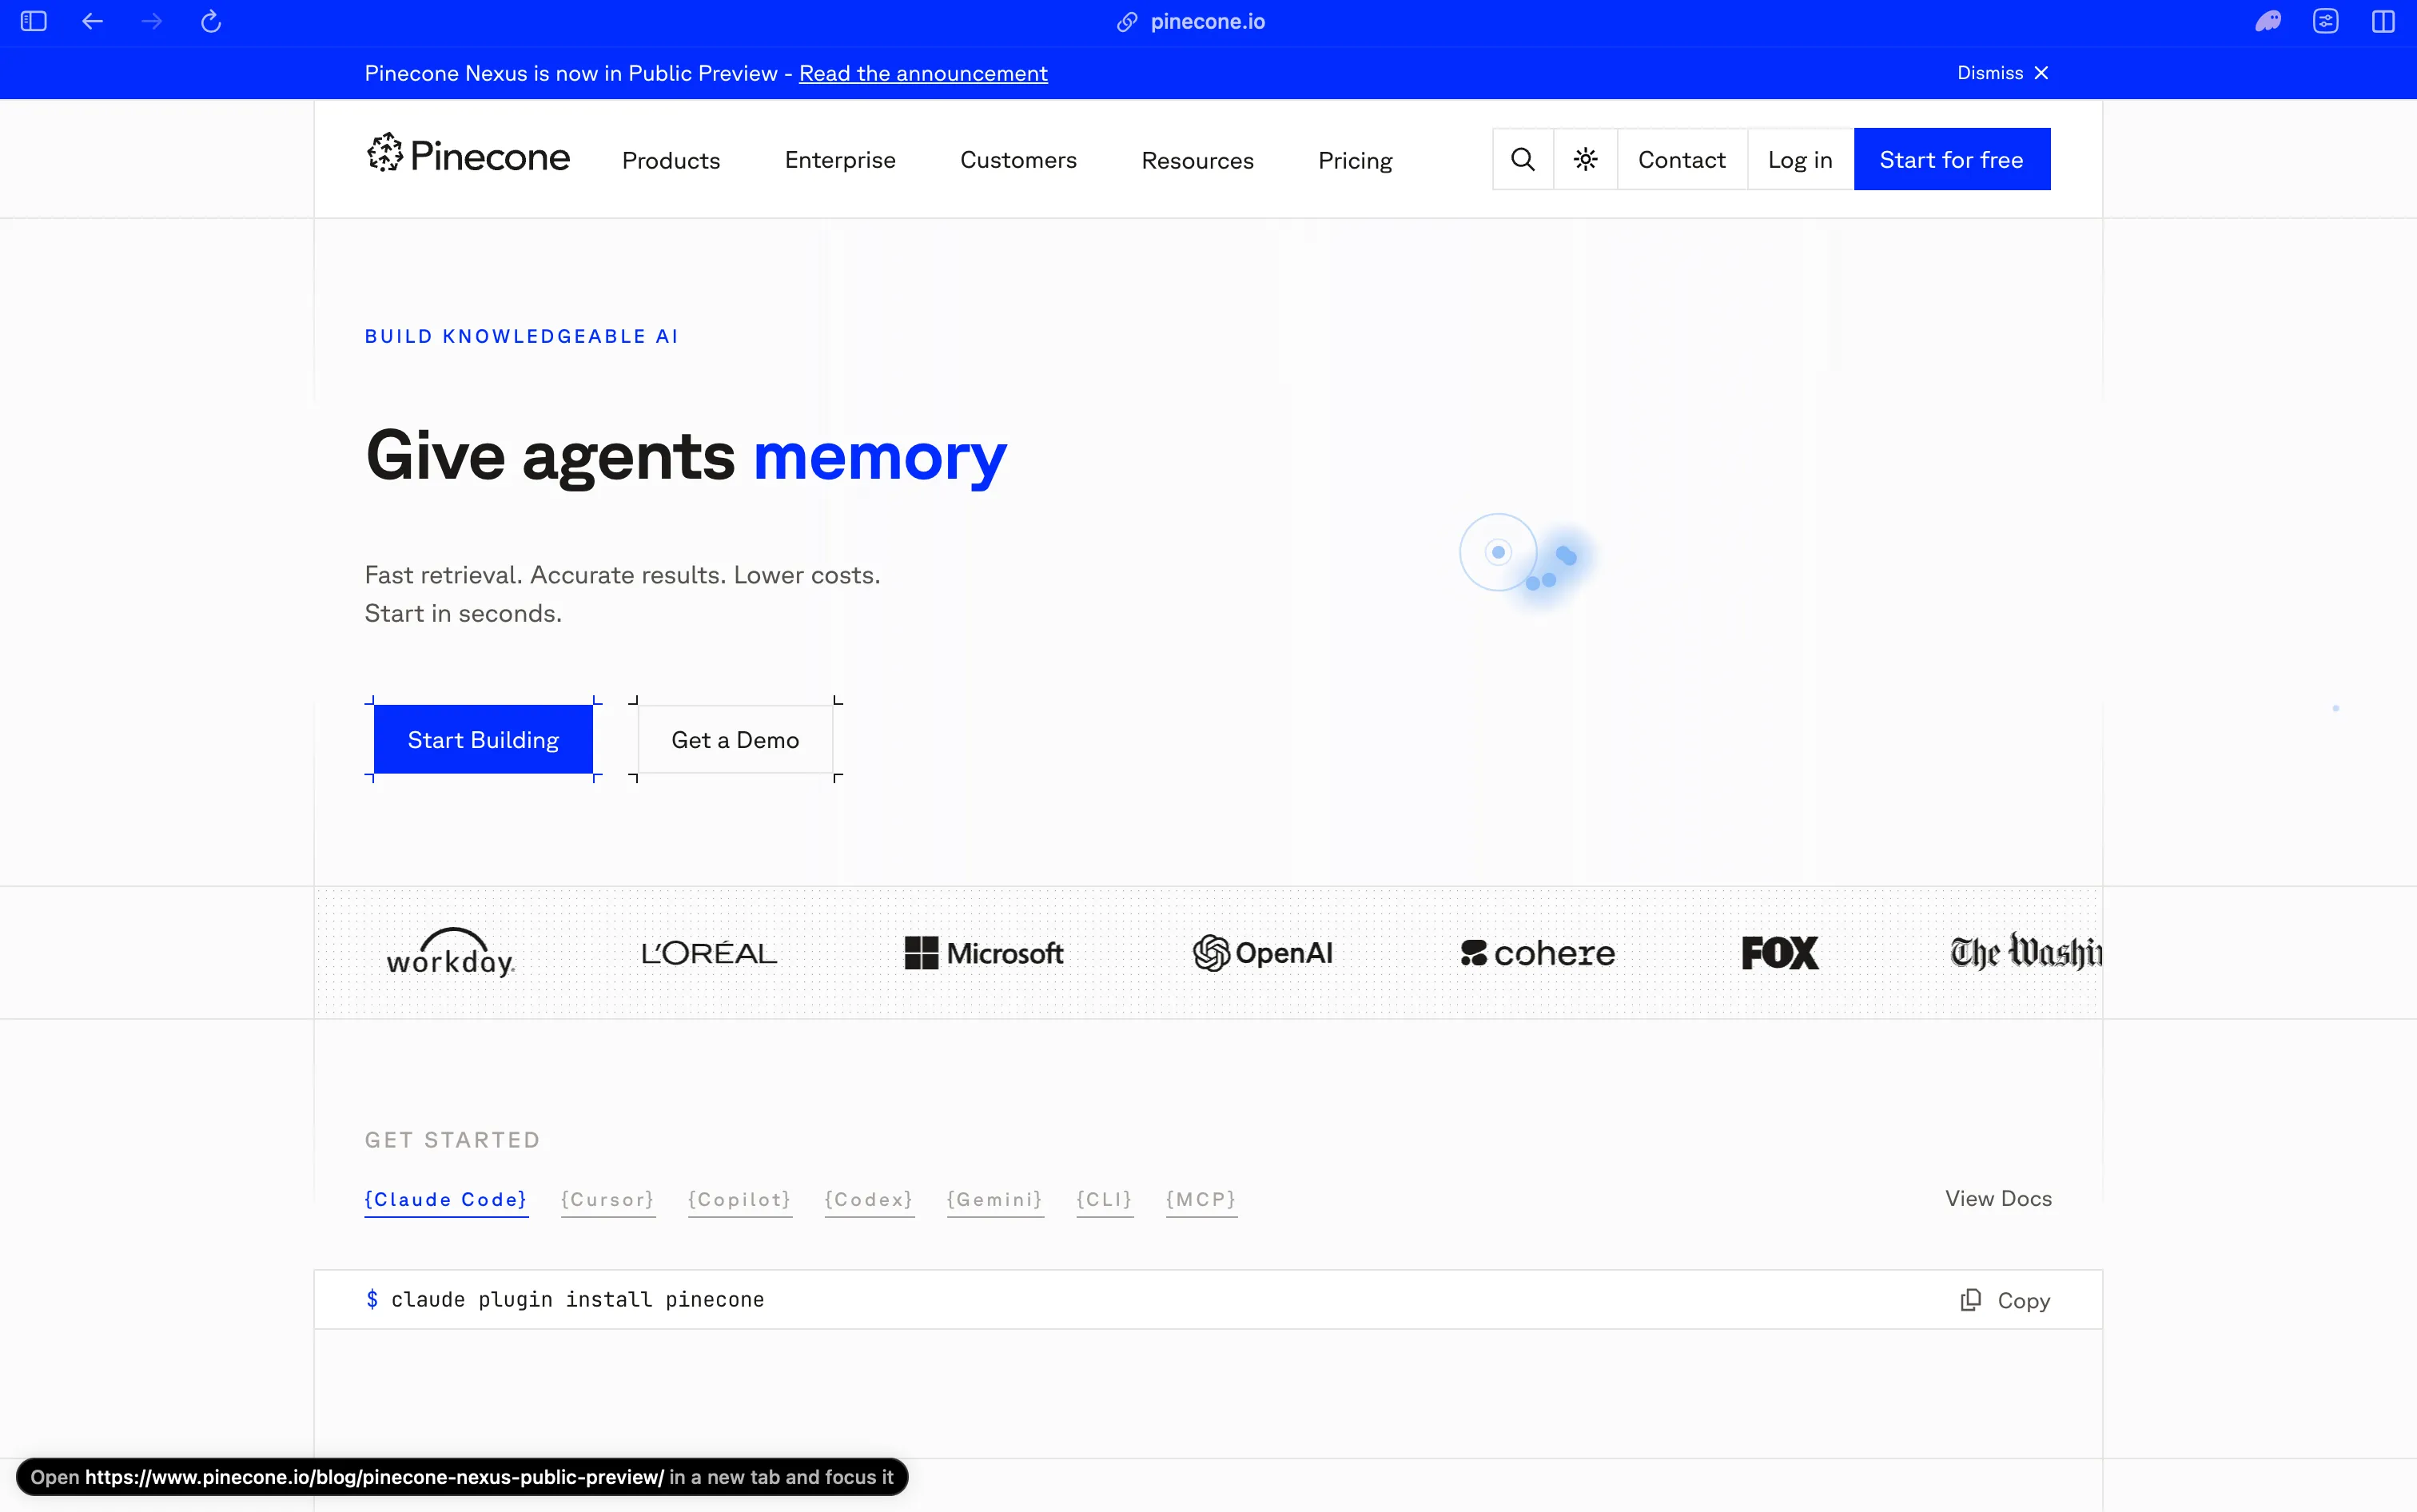Open the Products menu

pyautogui.click(x=671, y=160)
